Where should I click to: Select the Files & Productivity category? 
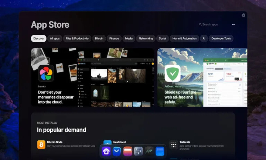click(77, 39)
